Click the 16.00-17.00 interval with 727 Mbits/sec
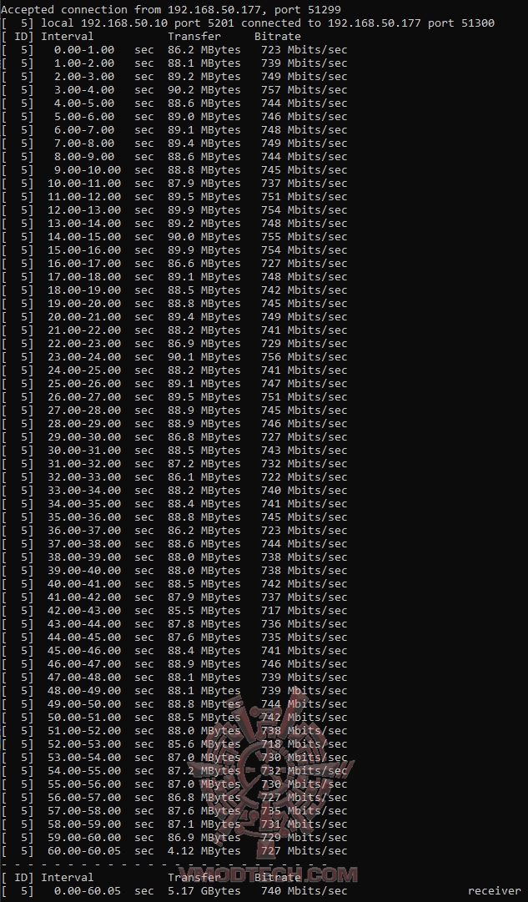Viewport: 528px width, 902px height. click(x=174, y=263)
